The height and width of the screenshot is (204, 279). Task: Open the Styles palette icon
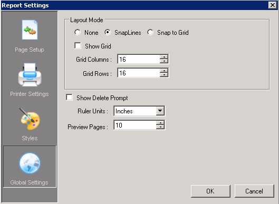(x=30, y=119)
